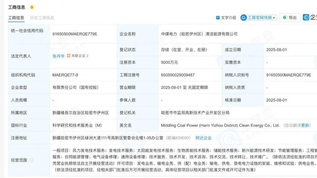Click the info icon beside 经营范围
The image size is (317, 178).
tap(31, 160)
